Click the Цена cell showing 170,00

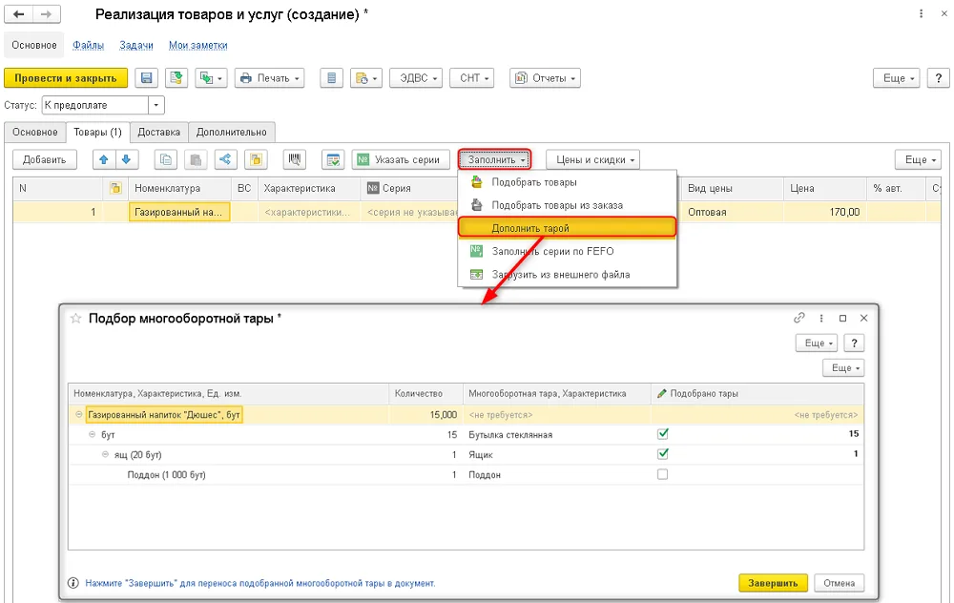point(824,212)
